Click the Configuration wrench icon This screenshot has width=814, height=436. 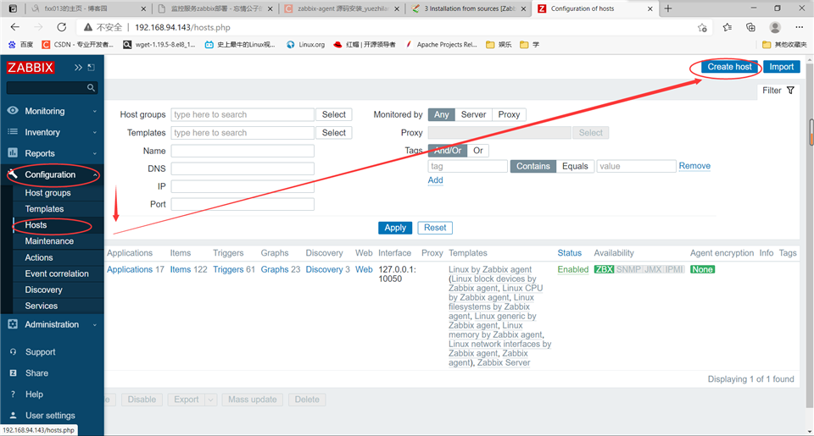point(13,174)
